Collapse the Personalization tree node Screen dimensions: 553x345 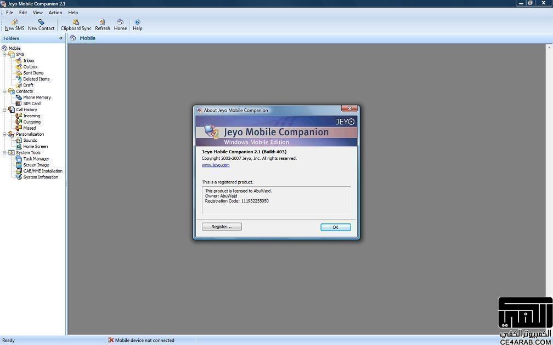coord(4,135)
